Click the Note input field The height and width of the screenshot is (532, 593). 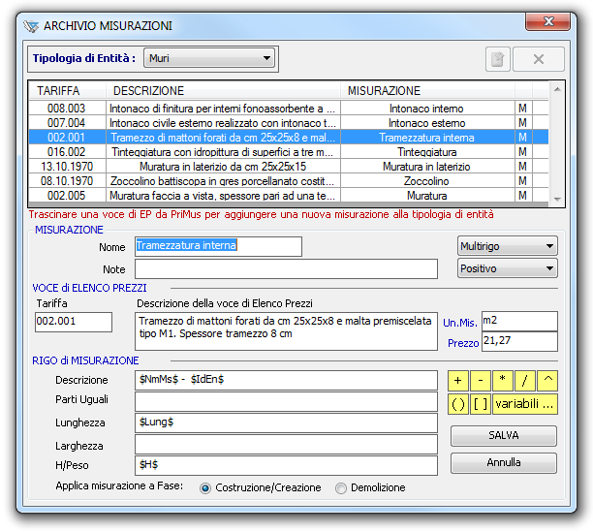click(x=286, y=268)
